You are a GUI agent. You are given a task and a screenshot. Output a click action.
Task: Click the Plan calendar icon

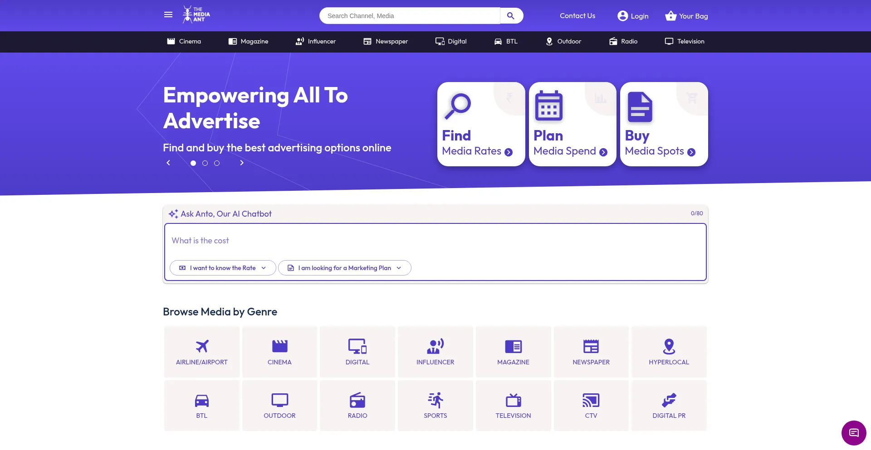coord(548,106)
